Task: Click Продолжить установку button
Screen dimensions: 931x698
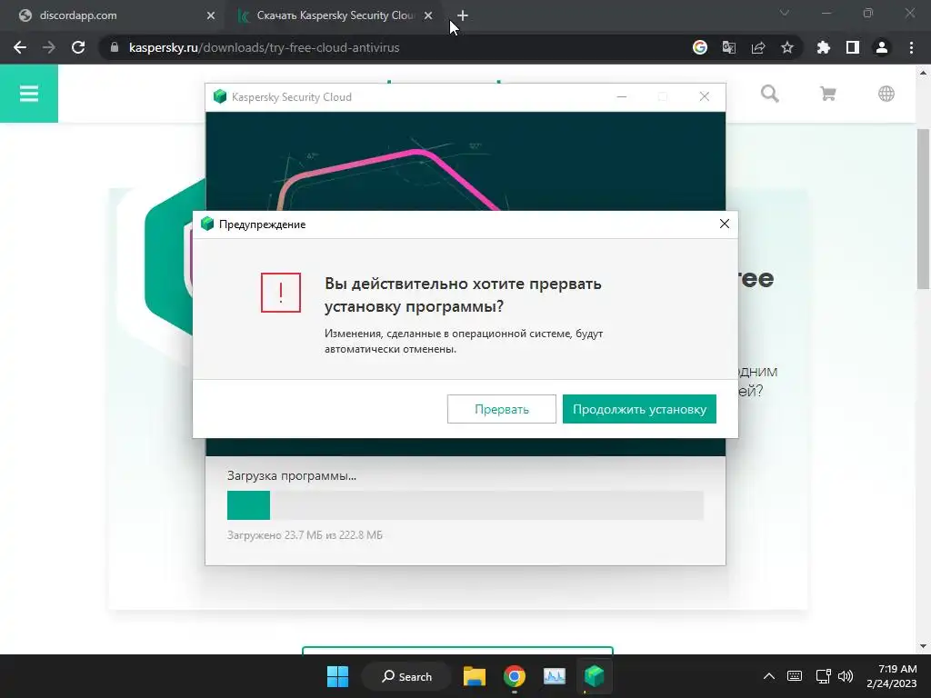Action: pos(639,409)
